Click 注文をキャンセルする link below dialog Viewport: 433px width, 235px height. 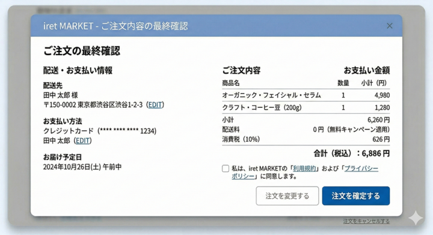click(x=366, y=221)
